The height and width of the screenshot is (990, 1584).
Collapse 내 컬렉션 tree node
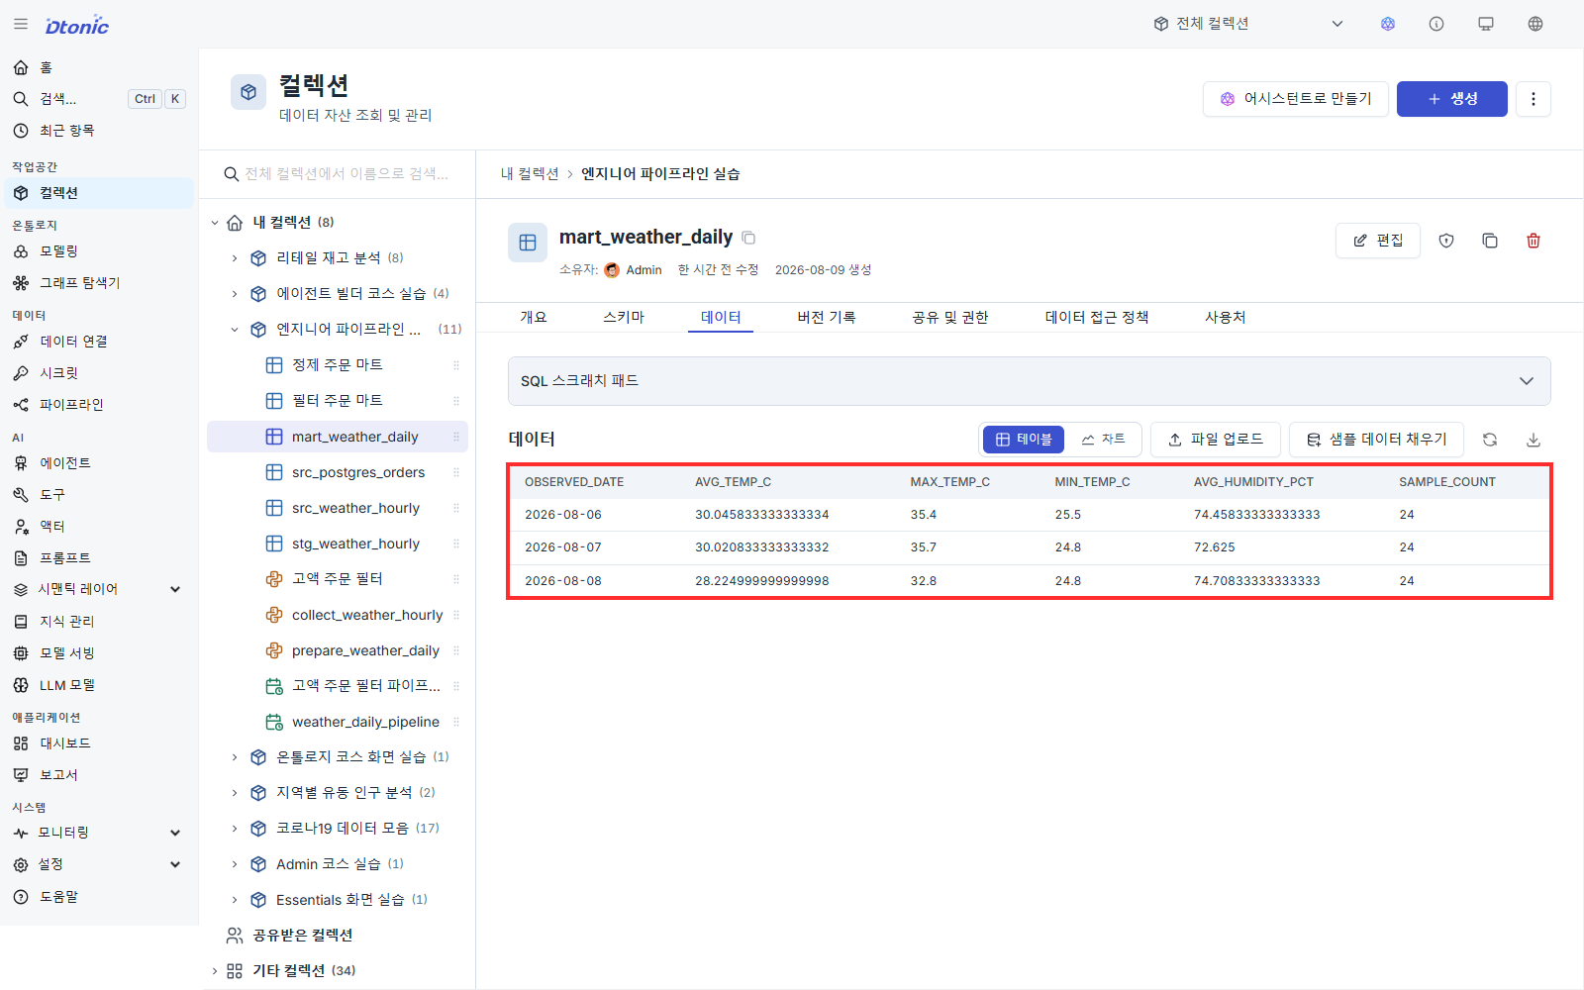click(x=215, y=223)
